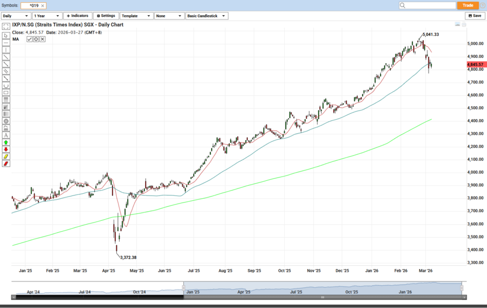Screen dimensions: 487x308
Task: Select the horizontal line drawing tool
Action: coord(6,43)
